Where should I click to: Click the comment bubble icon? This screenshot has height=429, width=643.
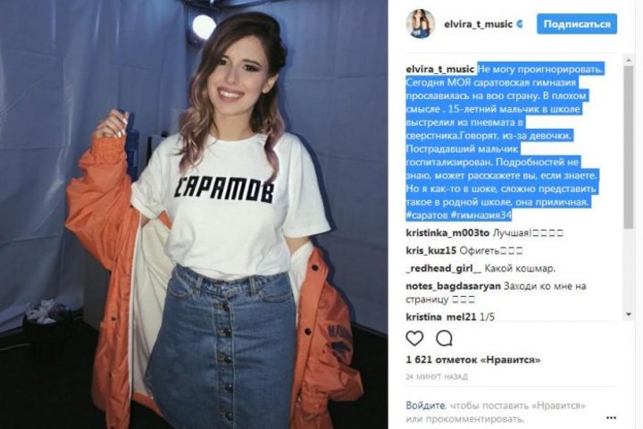[x=444, y=339]
